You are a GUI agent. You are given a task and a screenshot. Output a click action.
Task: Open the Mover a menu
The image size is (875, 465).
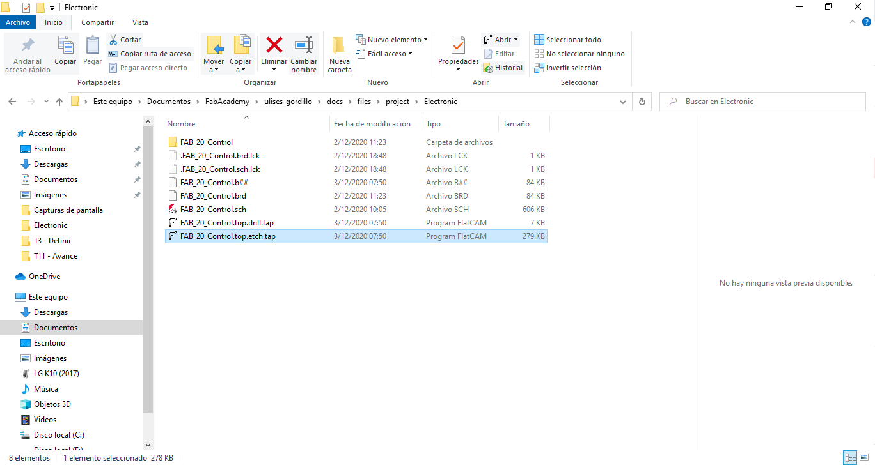click(x=214, y=54)
